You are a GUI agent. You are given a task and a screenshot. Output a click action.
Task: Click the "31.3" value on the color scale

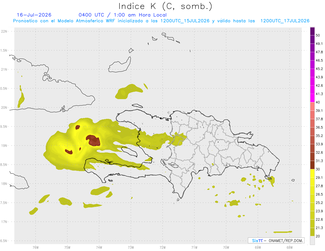pyautogui.click(x=320, y=161)
